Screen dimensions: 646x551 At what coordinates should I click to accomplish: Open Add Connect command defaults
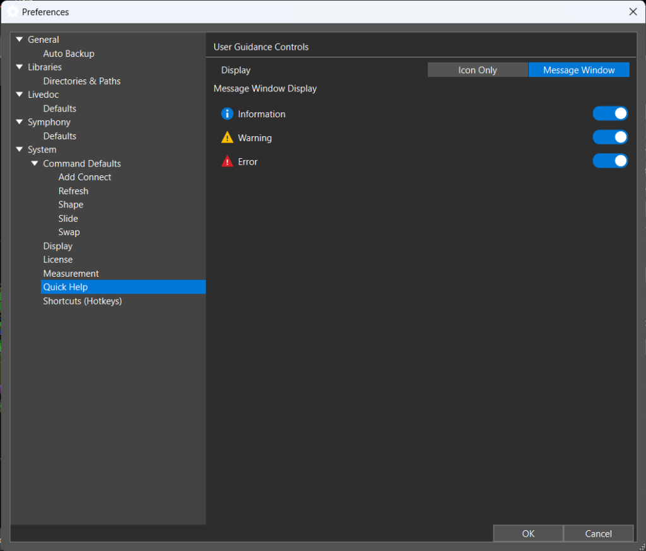pos(85,177)
